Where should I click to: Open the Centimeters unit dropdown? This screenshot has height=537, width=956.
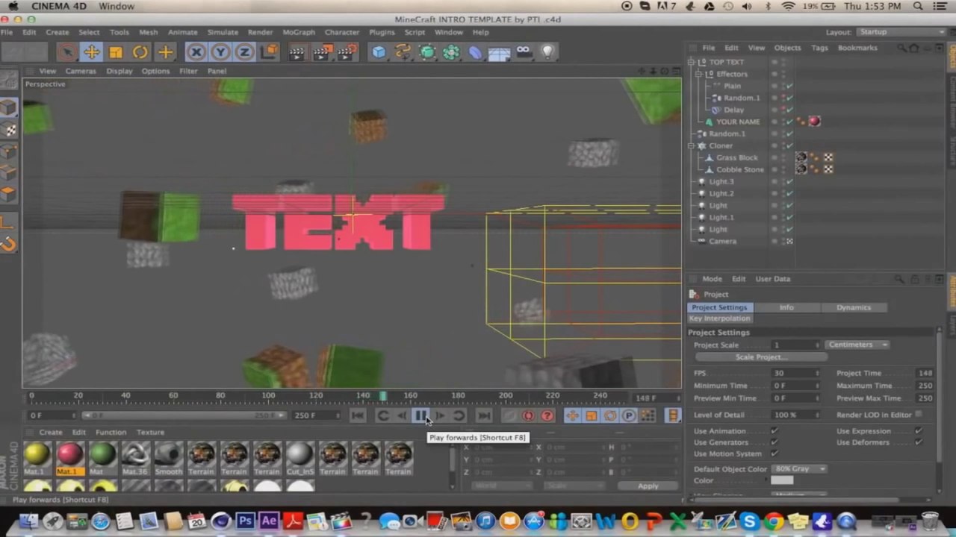pos(857,345)
